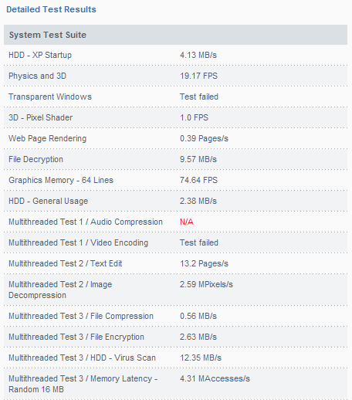Click the Transparent Windows test label

(x=50, y=97)
